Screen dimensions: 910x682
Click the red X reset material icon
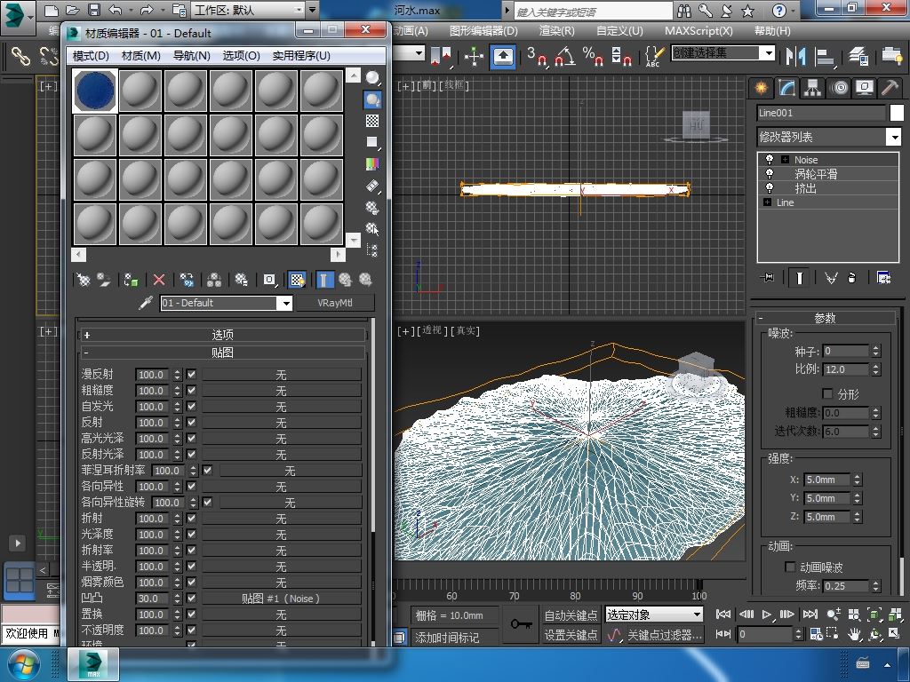[159, 280]
